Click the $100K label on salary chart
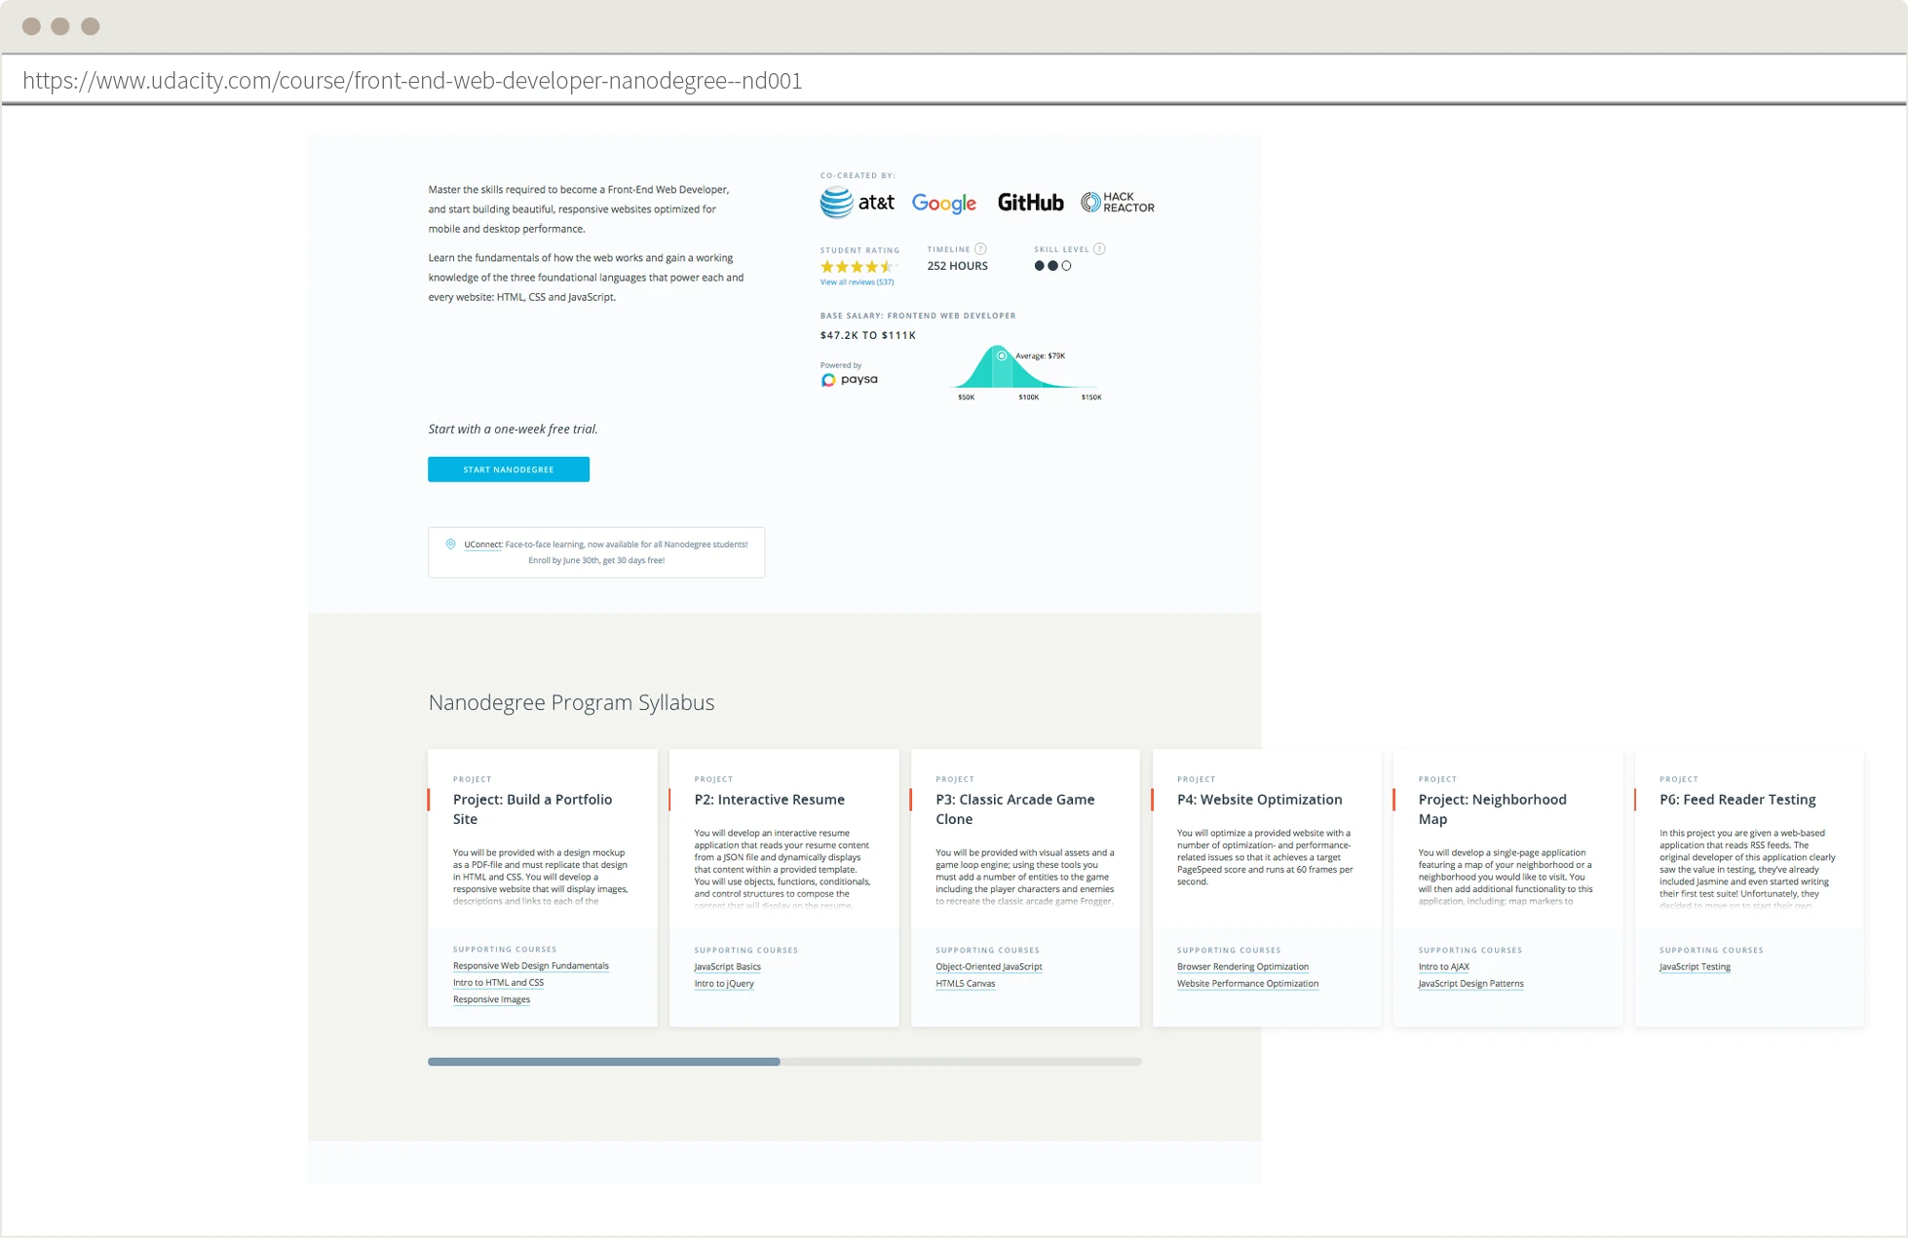 tap(1028, 397)
